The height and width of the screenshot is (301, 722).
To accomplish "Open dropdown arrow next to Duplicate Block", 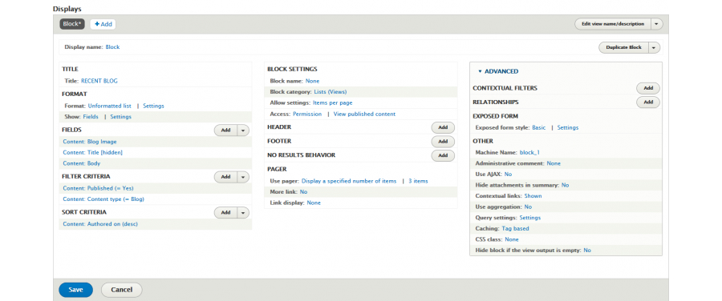I will coord(655,47).
